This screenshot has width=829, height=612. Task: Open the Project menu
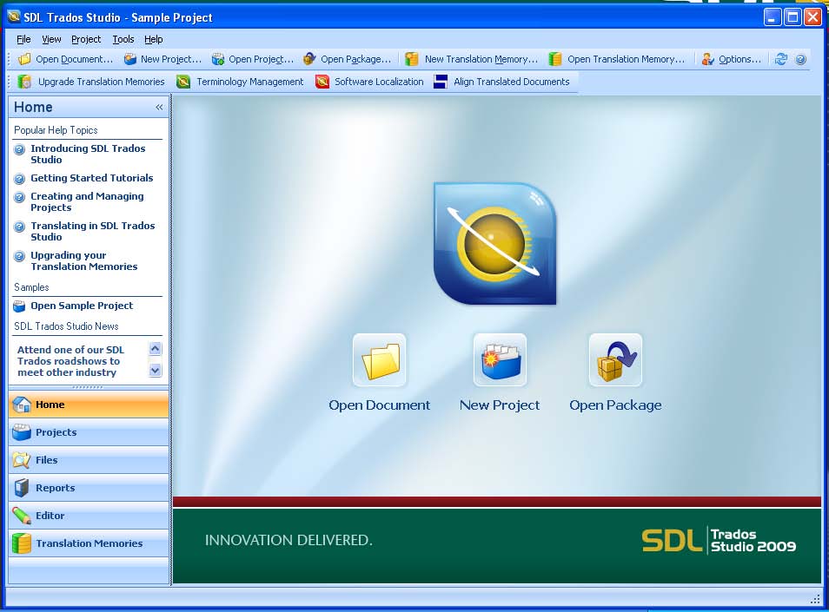86,39
